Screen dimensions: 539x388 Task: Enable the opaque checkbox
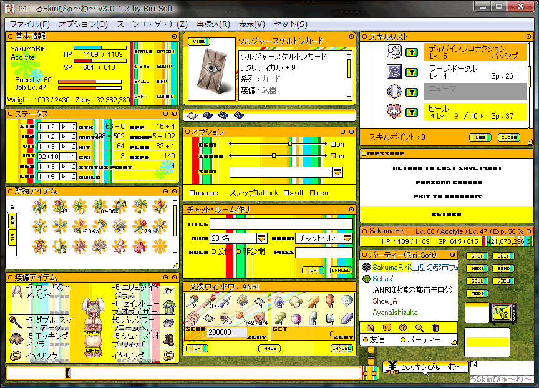click(192, 193)
